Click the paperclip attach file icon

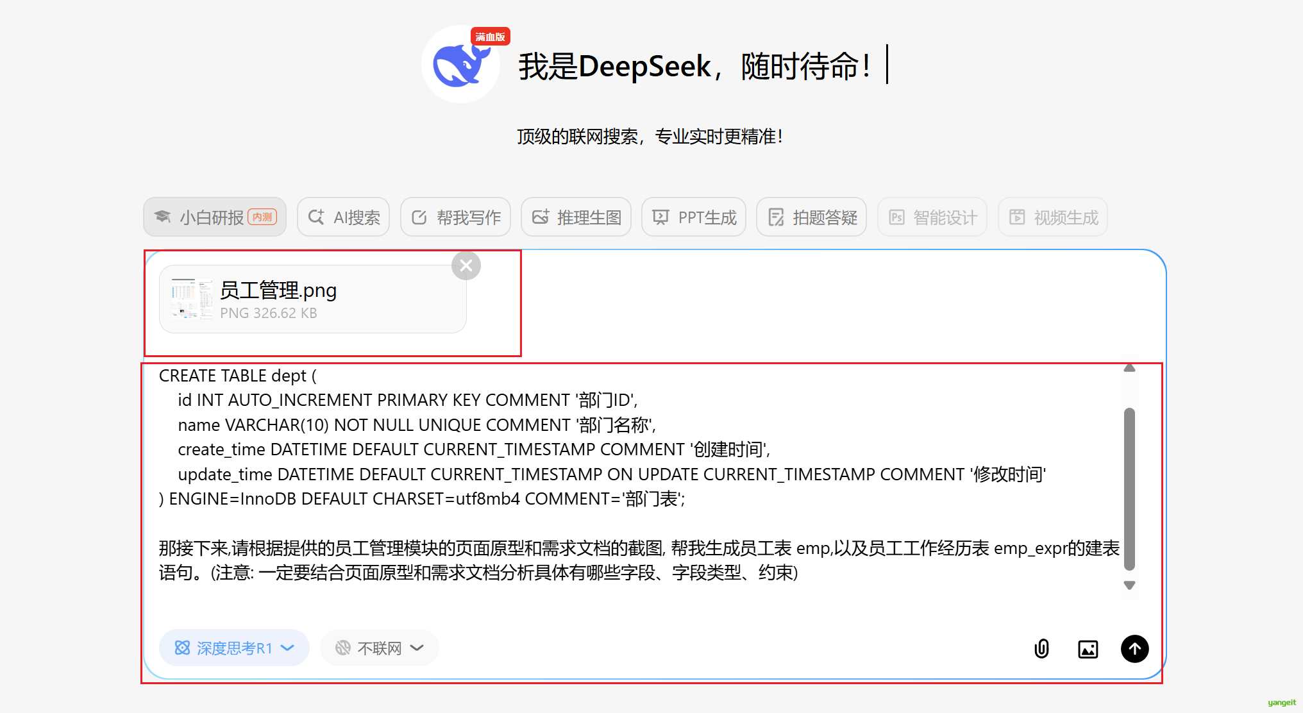(x=1042, y=649)
